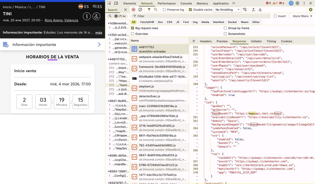Viewport: 315px width, 184px height.
Task: Open network search with the magnifier icon
Action: [x=156, y=10]
